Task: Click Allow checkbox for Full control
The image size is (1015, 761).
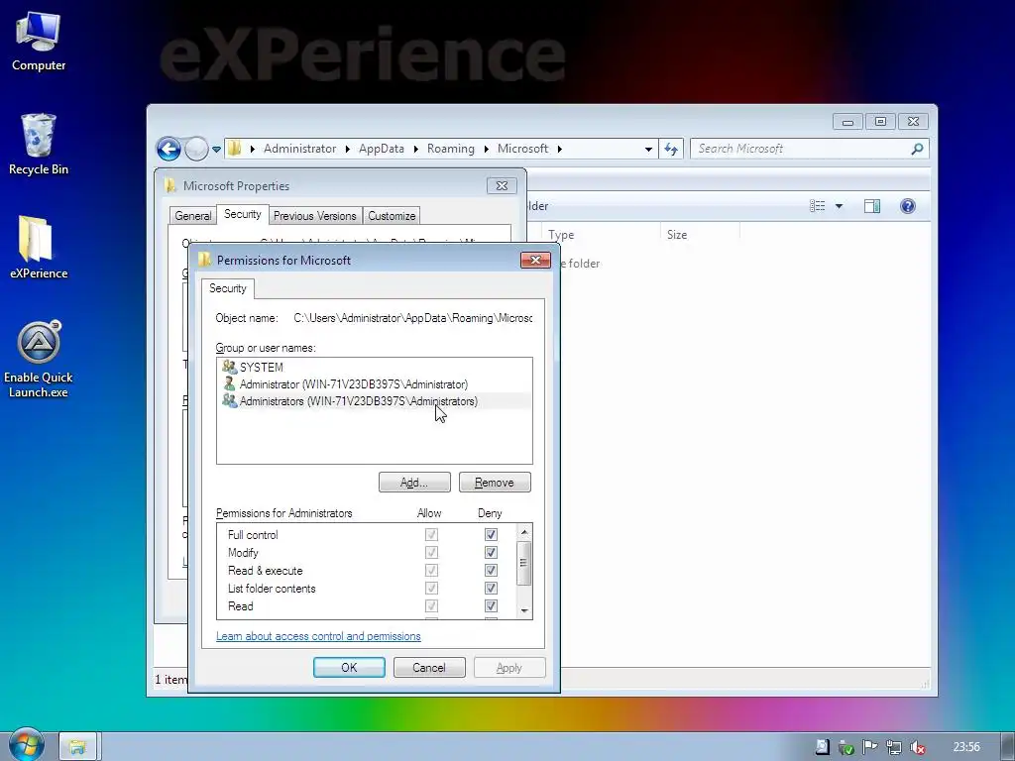Action: click(x=431, y=534)
